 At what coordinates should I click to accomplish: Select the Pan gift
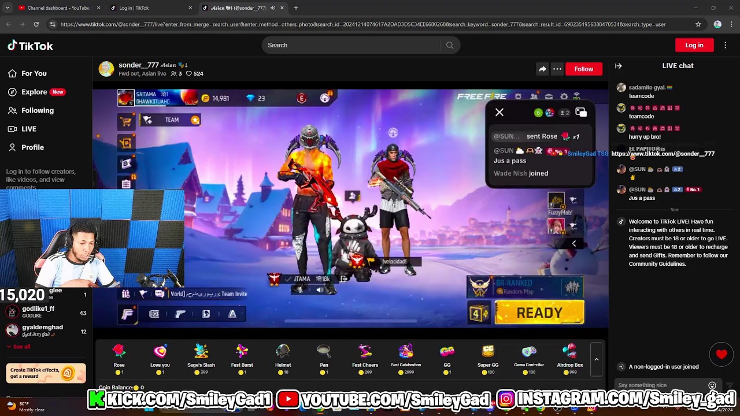point(324,358)
